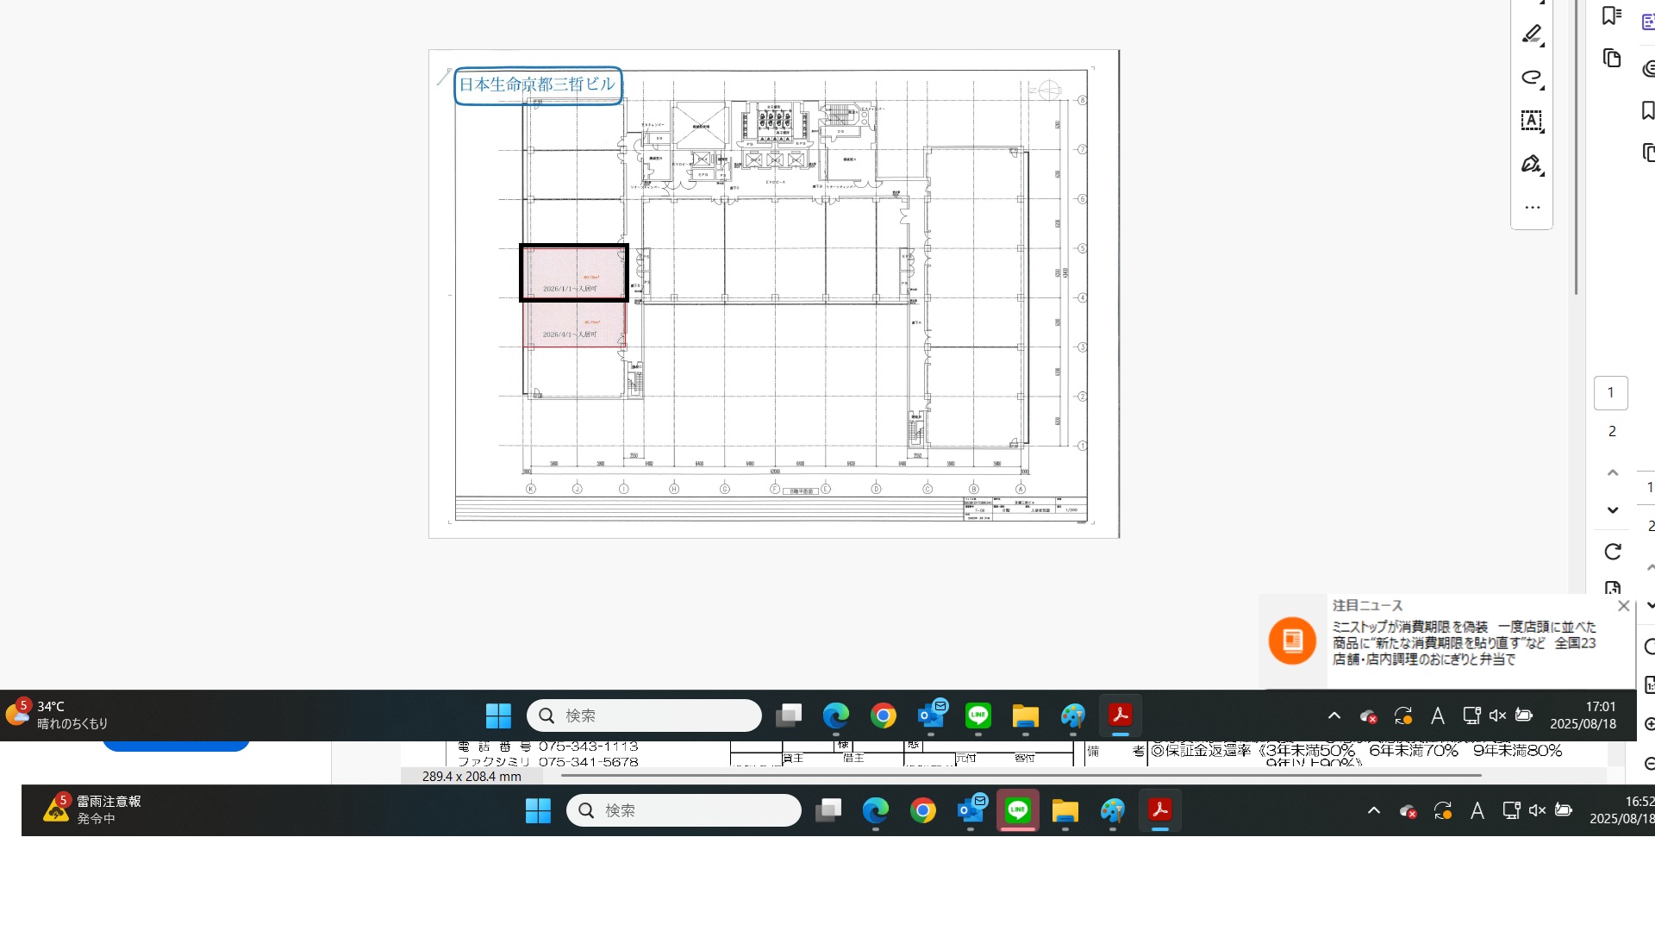Switch to Acrobat on the 16:52 taskbar
Viewport: 1655px width, 931px height.
(1160, 810)
